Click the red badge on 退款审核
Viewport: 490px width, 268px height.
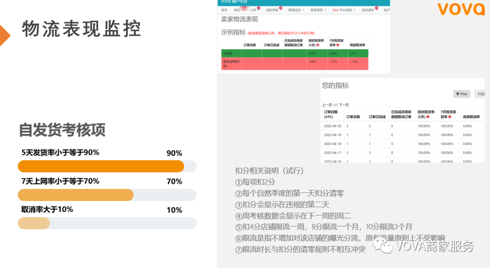point(280,8)
